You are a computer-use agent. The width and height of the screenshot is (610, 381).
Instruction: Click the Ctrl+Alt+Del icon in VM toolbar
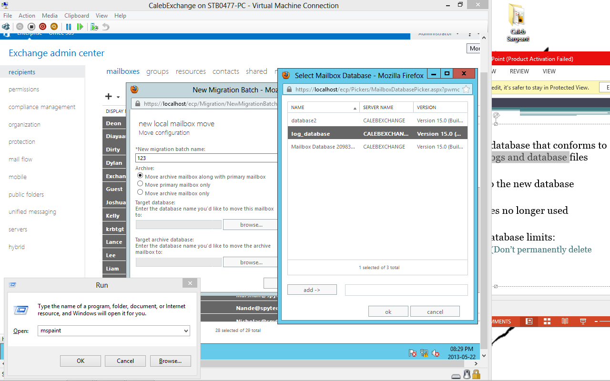coord(6,27)
